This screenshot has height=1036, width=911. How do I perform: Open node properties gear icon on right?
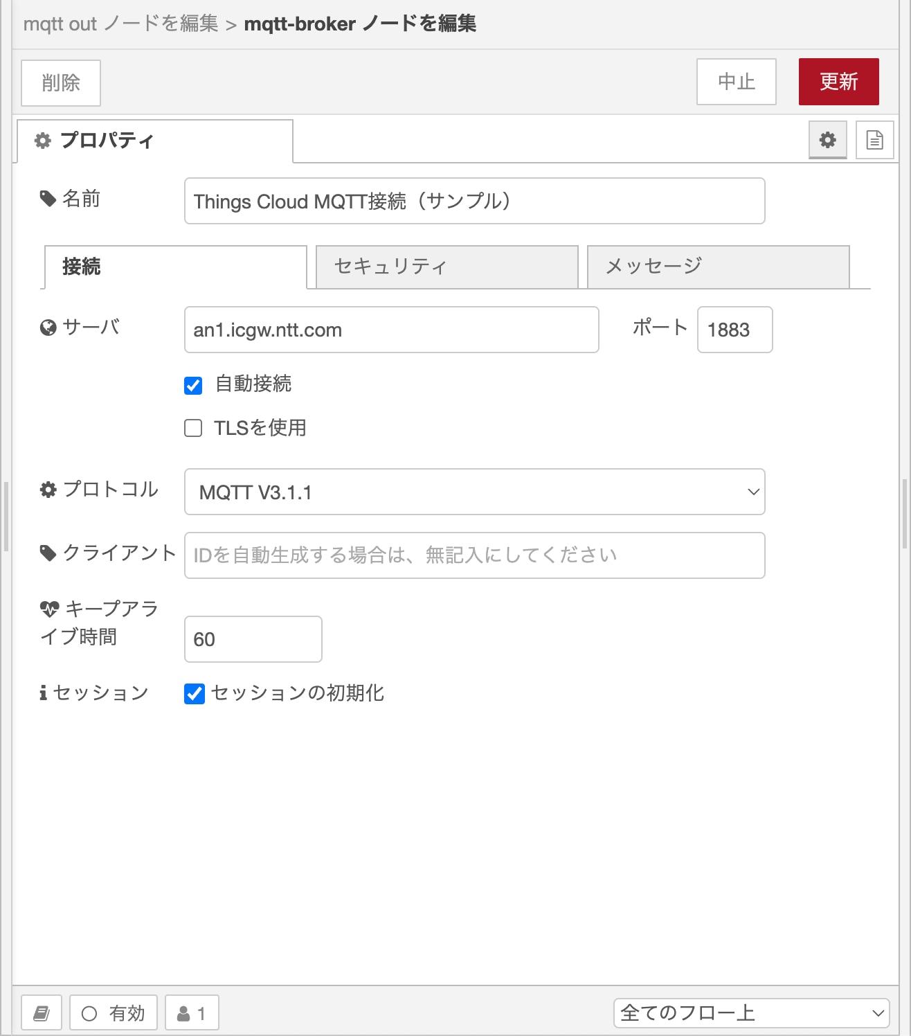point(827,141)
